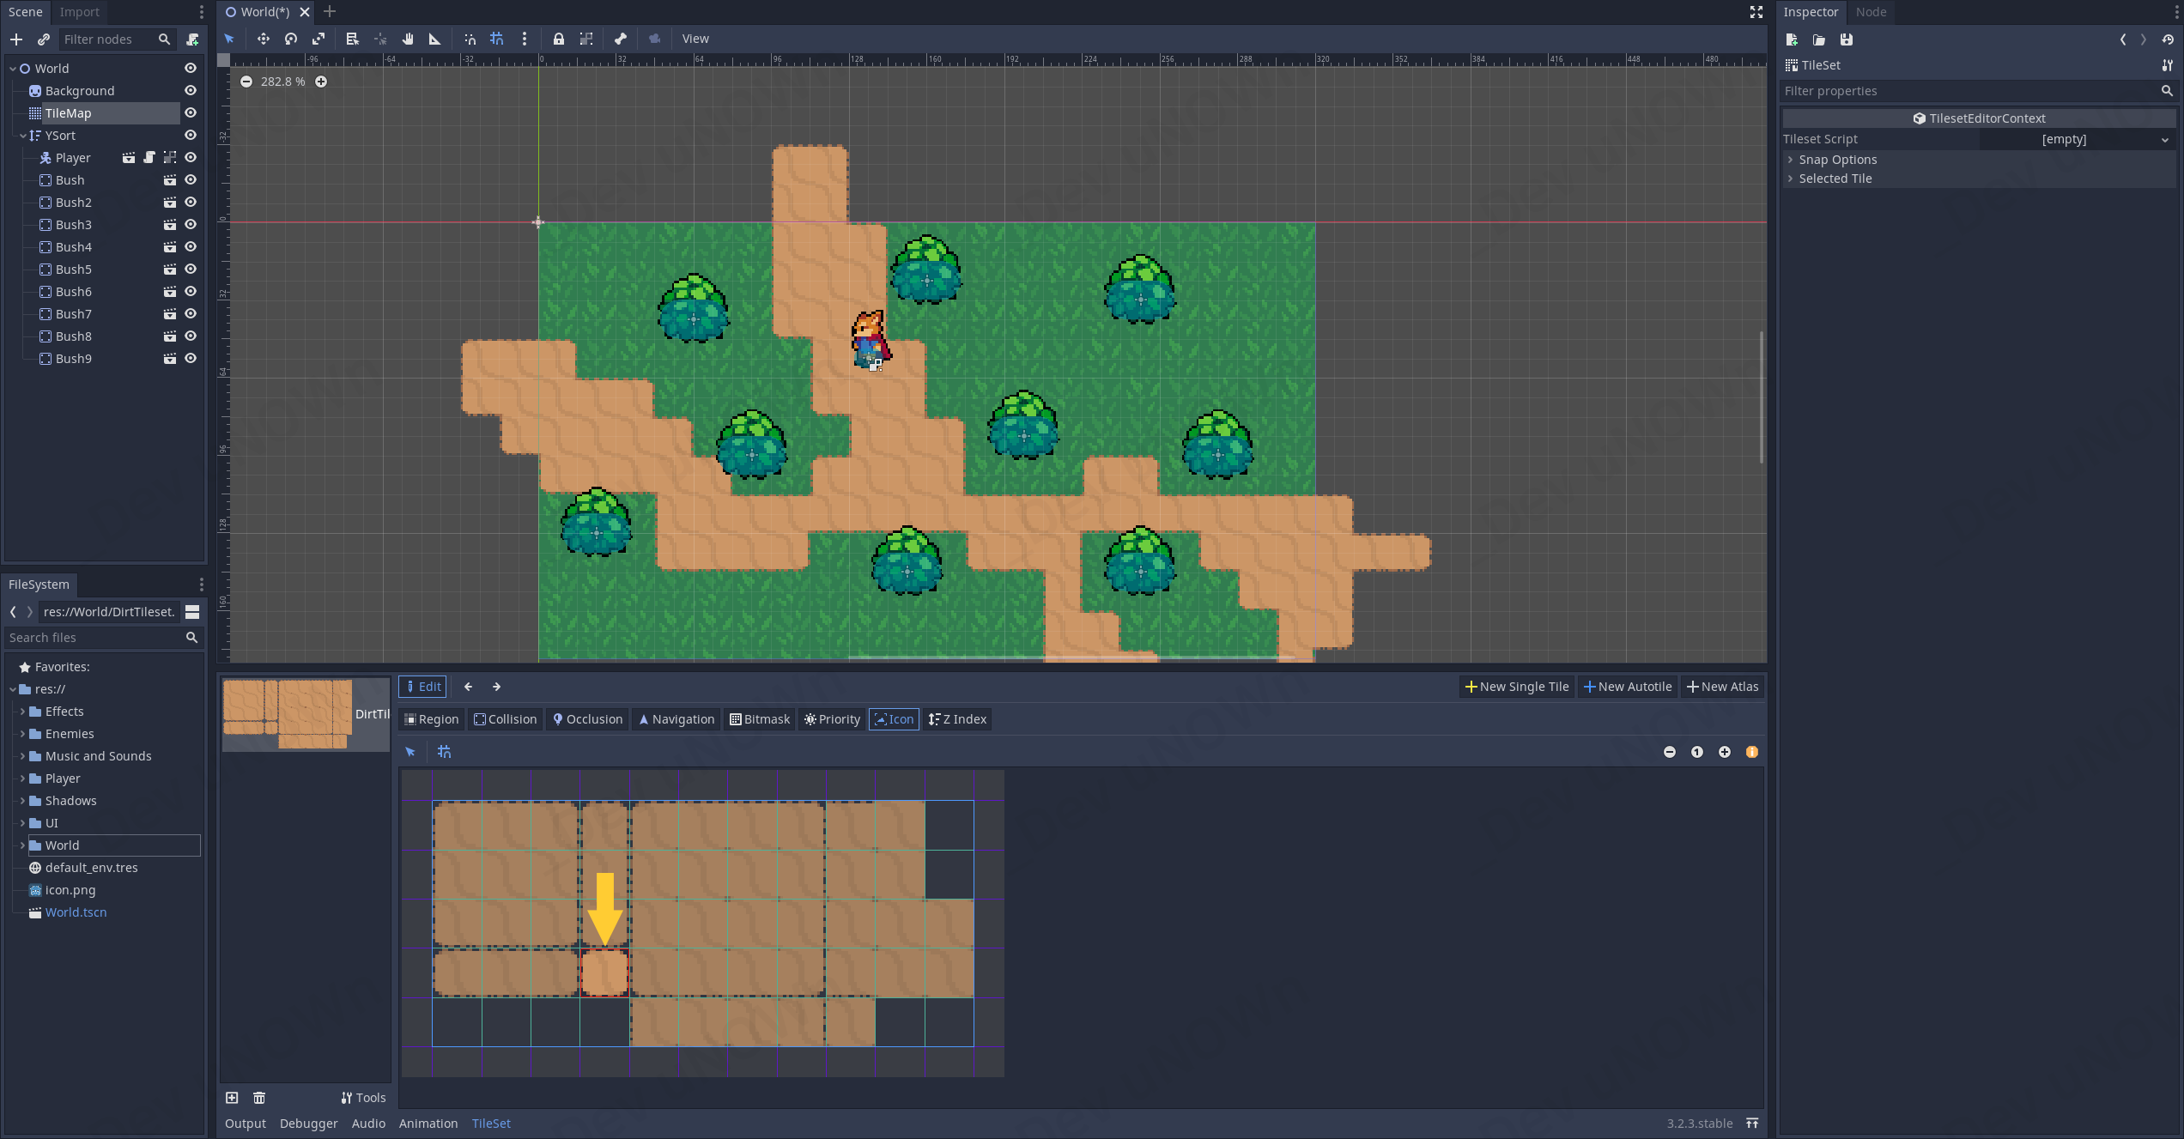The image size is (2184, 1139).
Task: Click the lock selected node icon
Action: (559, 39)
